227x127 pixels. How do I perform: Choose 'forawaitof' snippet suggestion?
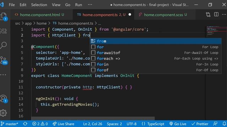tap(156, 53)
